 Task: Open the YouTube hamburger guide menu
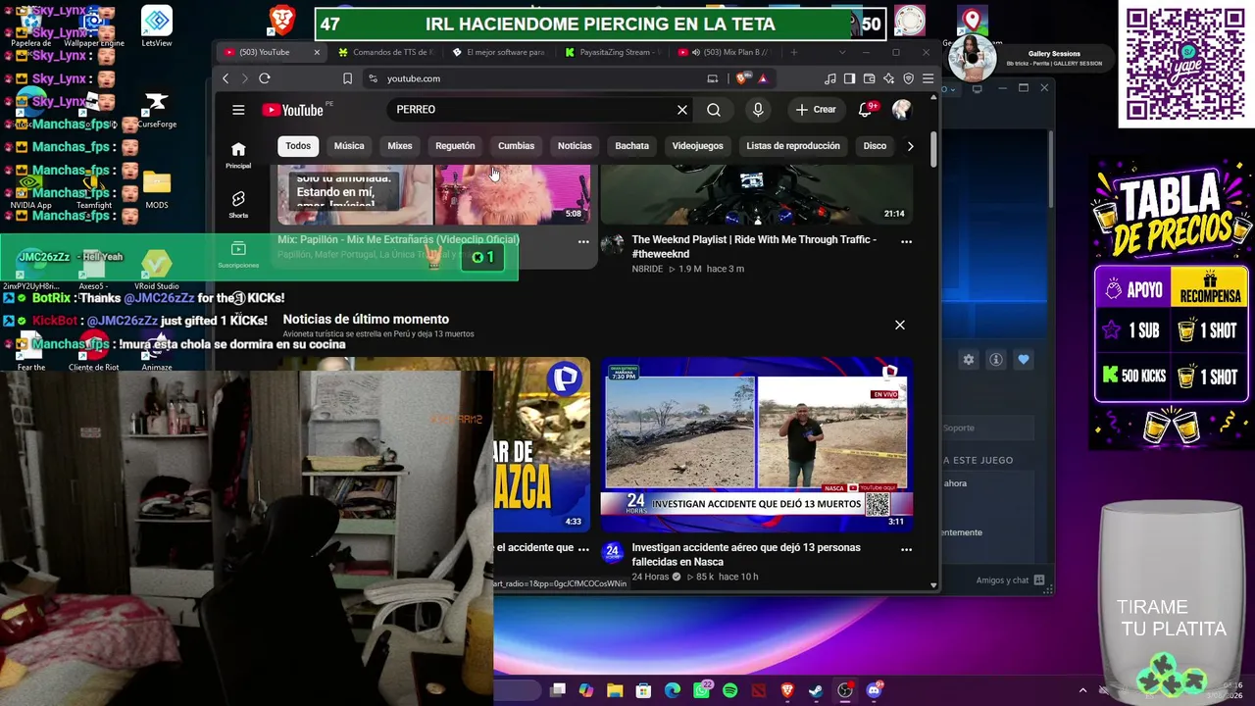(x=238, y=110)
